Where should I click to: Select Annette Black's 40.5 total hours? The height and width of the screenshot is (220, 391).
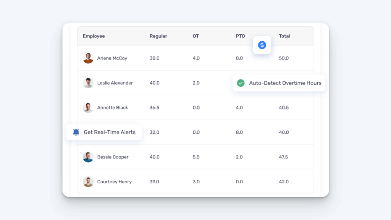point(284,108)
